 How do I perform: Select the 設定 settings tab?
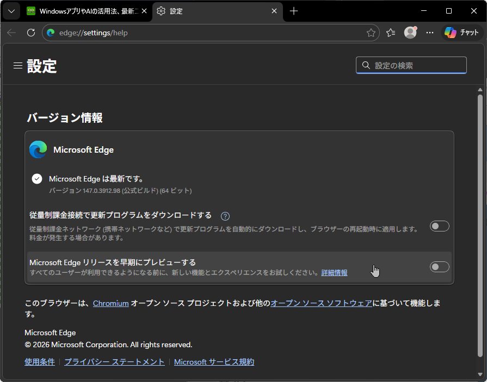(218, 11)
